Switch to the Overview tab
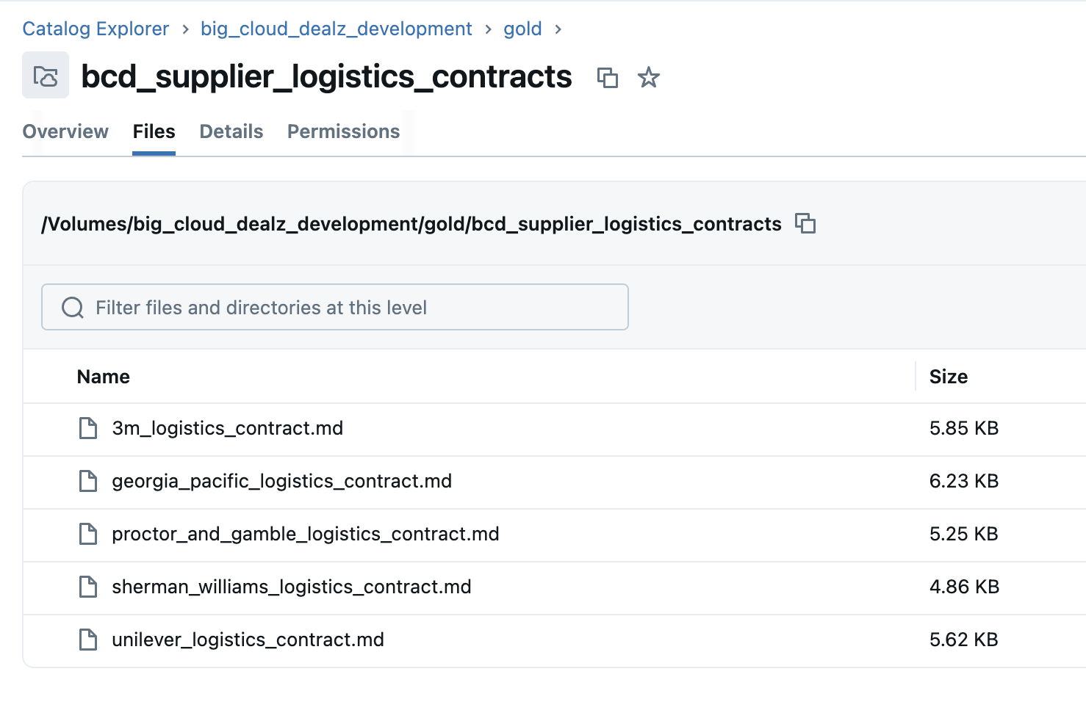The image size is (1086, 724). 65,131
